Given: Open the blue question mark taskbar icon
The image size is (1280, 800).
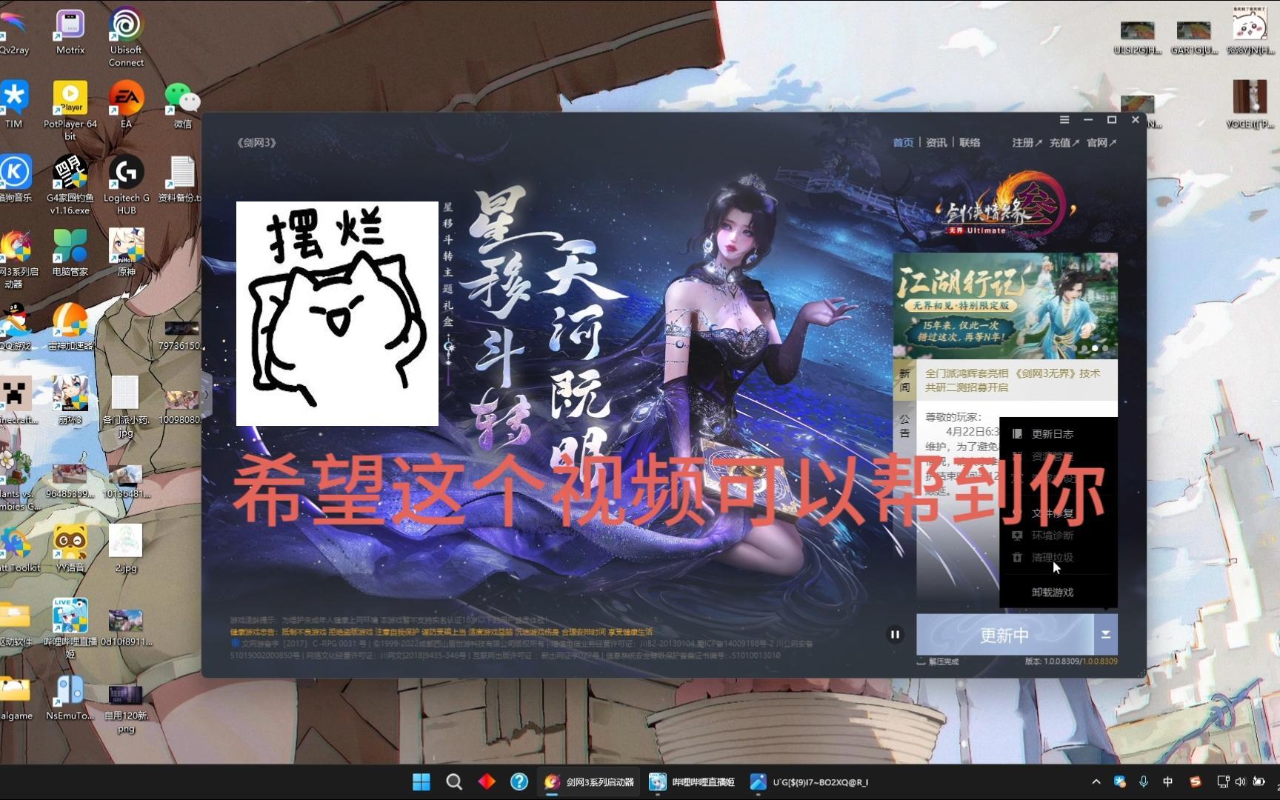Looking at the screenshot, I should point(519,781).
